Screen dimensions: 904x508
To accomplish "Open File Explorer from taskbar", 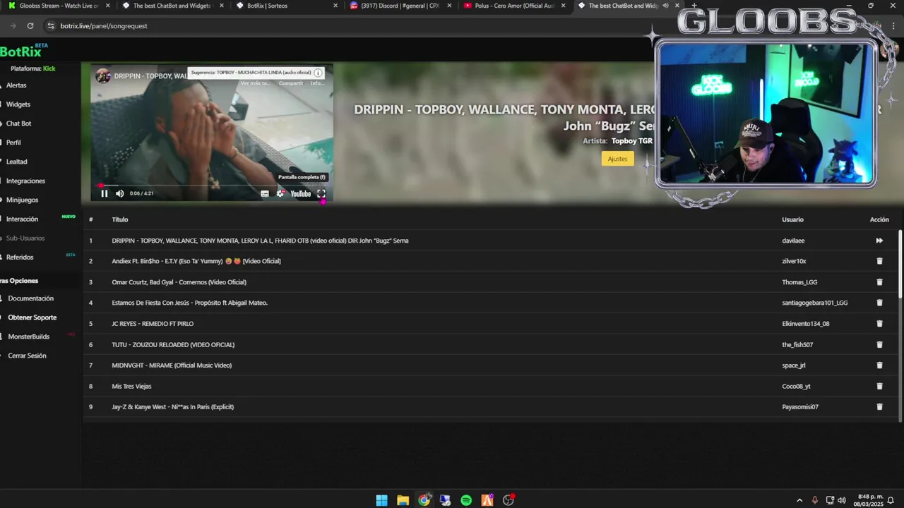I will click(x=403, y=500).
